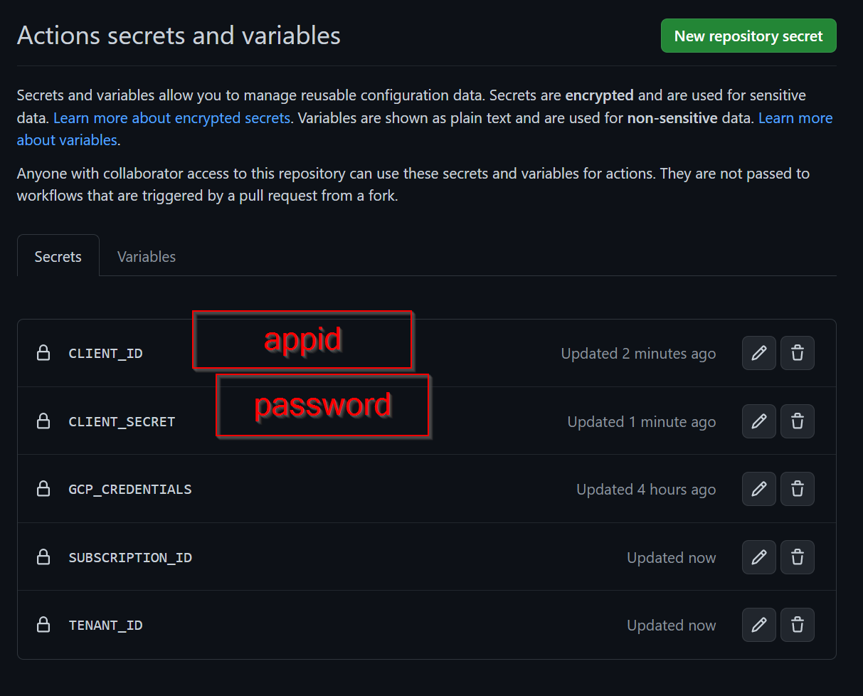
Task: Select the Secrets tab
Action: click(58, 257)
